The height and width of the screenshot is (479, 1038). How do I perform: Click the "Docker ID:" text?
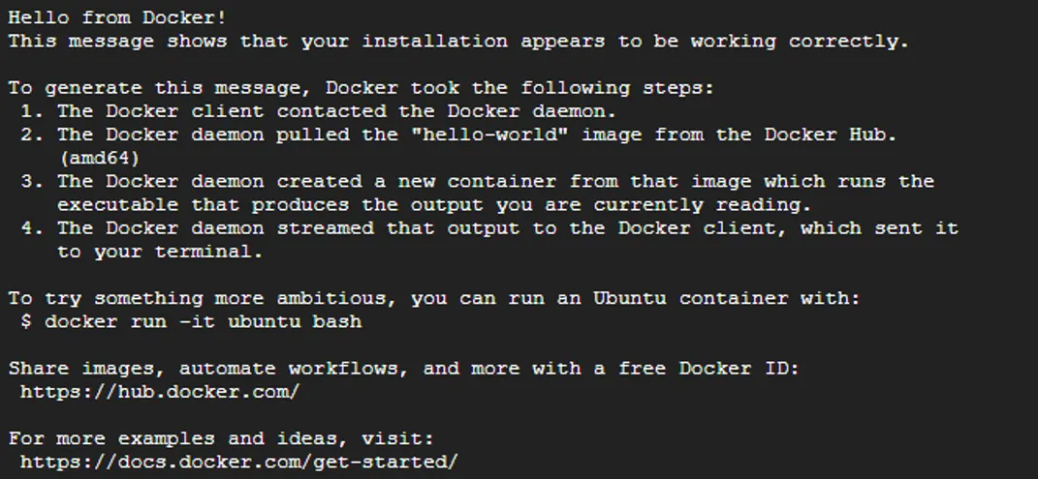coord(739,369)
